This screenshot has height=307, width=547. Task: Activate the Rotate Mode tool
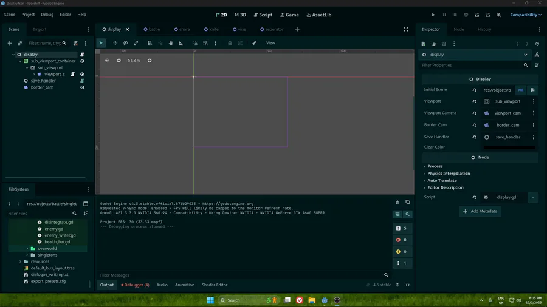126,43
